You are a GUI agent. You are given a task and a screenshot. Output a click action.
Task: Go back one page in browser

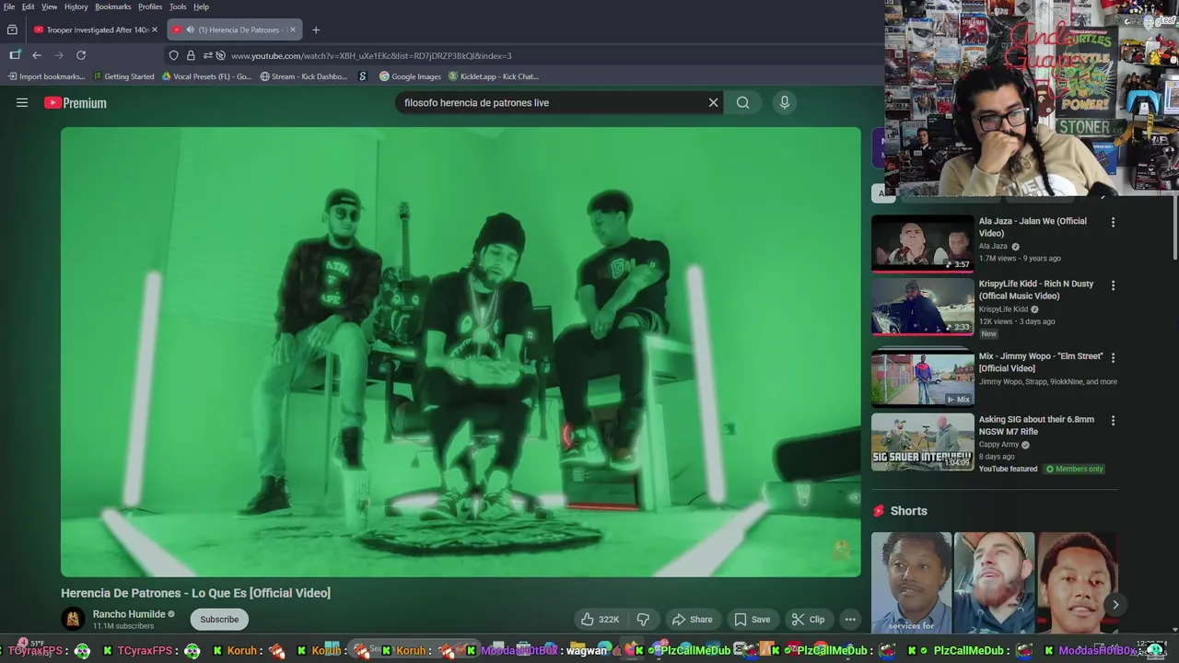pyautogui.click(x=37, y=55)
